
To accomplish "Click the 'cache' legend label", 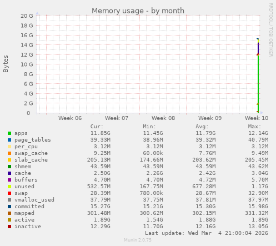I will [23, 173].
